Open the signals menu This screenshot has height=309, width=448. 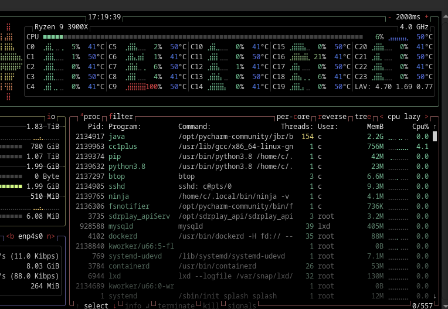pos(242,305)
